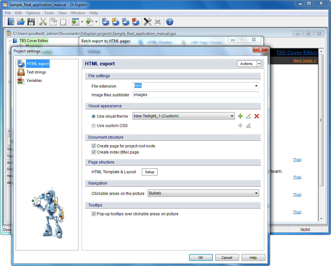Toggle Create index (title) page checkbox

tap(94, 152)
